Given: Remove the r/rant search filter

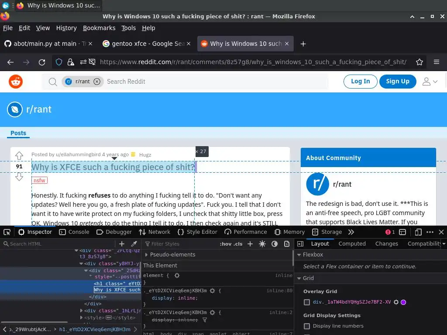Looking at the screenshot, I should (97, 82).
